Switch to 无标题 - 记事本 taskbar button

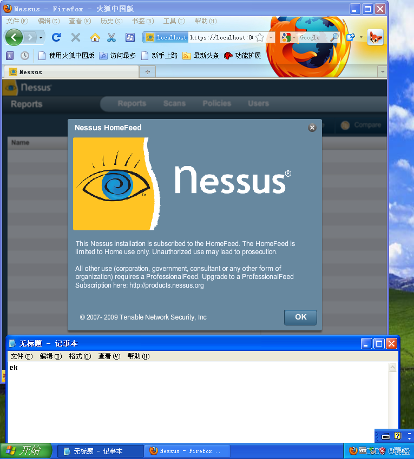(x=100, y=451)
